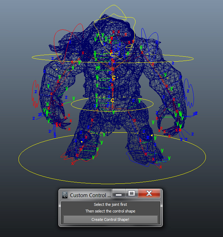The height and width of the screenshot is (237, 223).
Task: Pick the yellow chest-level circle control
Action: (182, 56)
